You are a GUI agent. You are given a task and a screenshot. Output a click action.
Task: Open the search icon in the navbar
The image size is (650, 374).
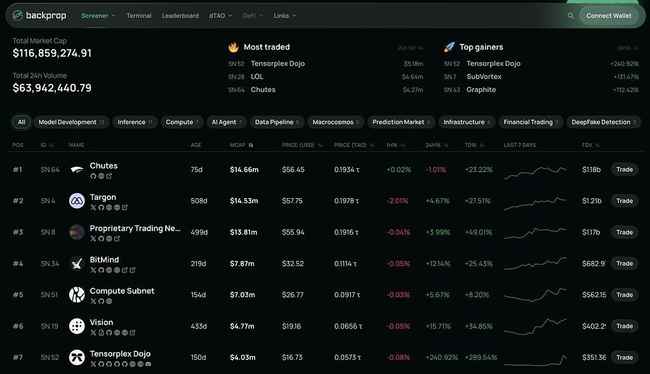click(571, 16)
